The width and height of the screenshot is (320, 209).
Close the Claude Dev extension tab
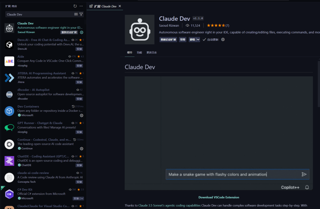(120, 6)
